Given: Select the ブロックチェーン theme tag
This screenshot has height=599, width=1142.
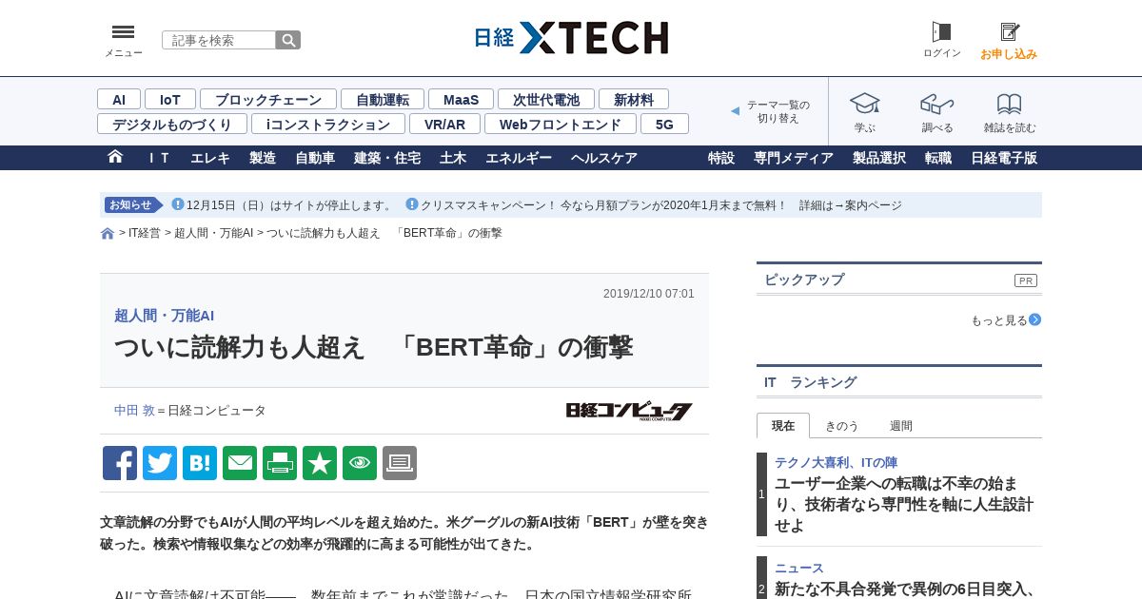Looking at the screenshot, I should (x=268, y=100).
